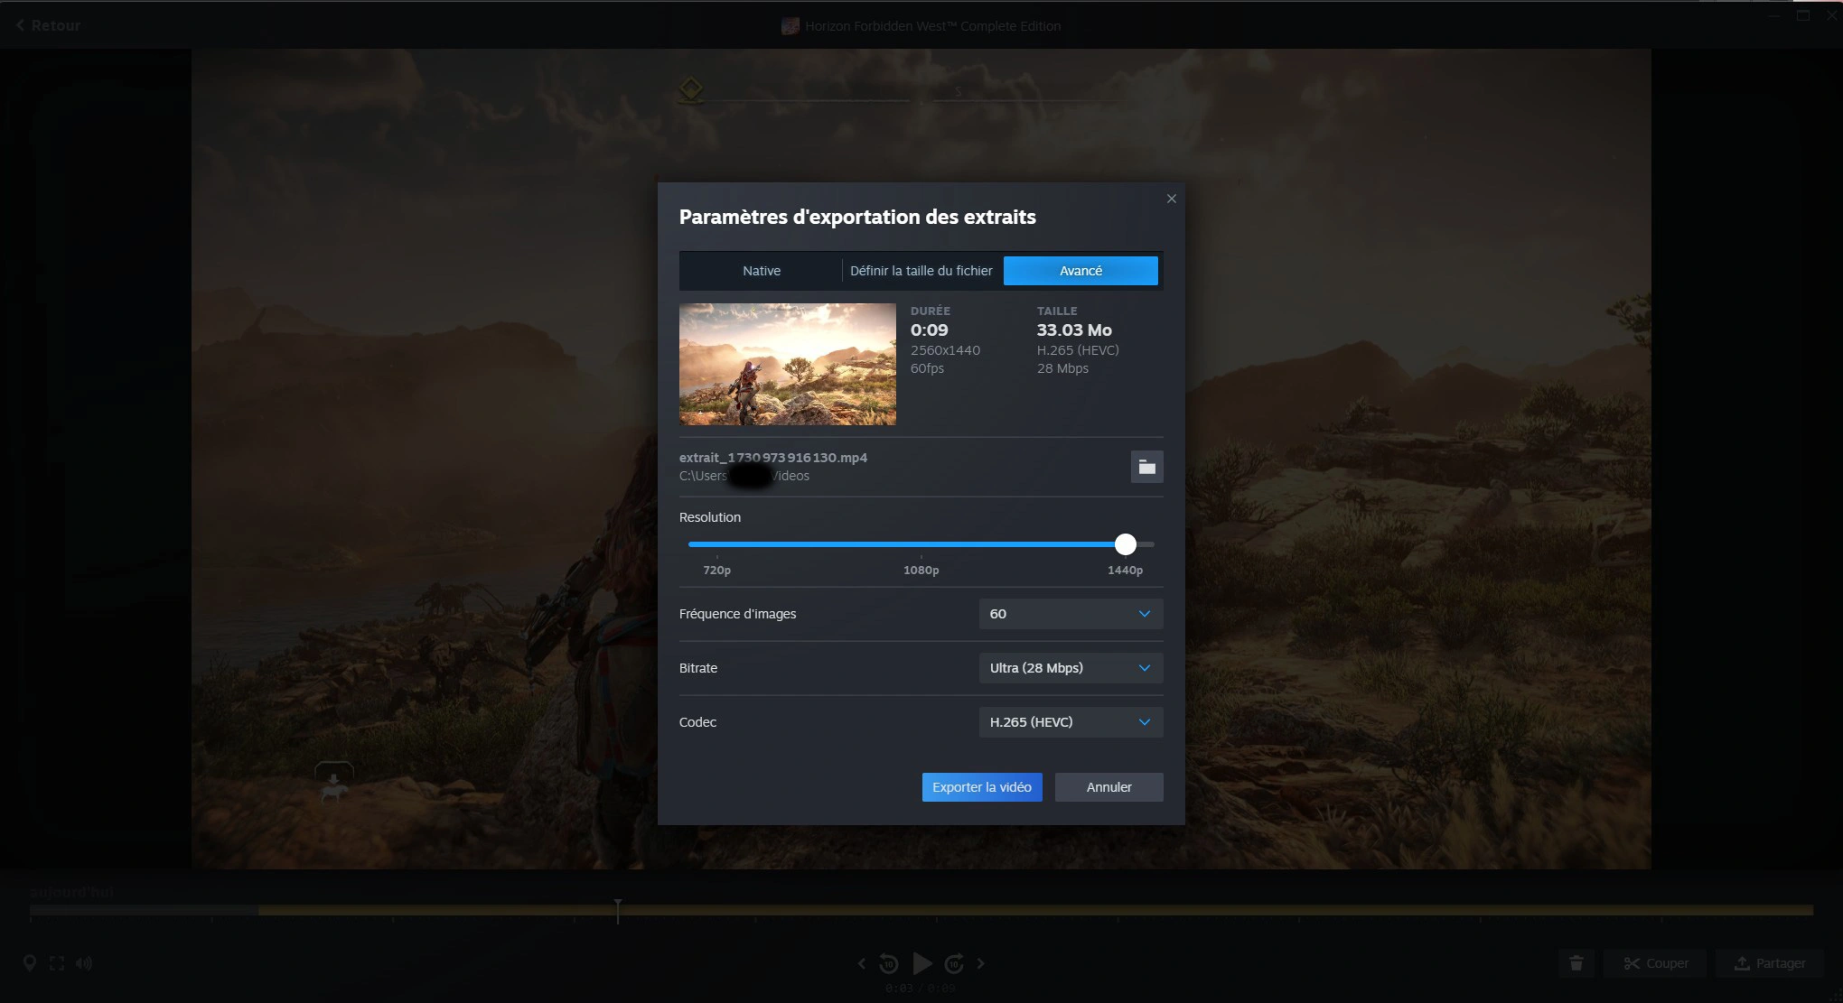
Task: Click the DURÉE 0:09 value
Action: click(930, 330)
